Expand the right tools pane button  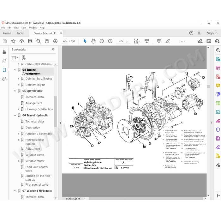click(218, 196)
